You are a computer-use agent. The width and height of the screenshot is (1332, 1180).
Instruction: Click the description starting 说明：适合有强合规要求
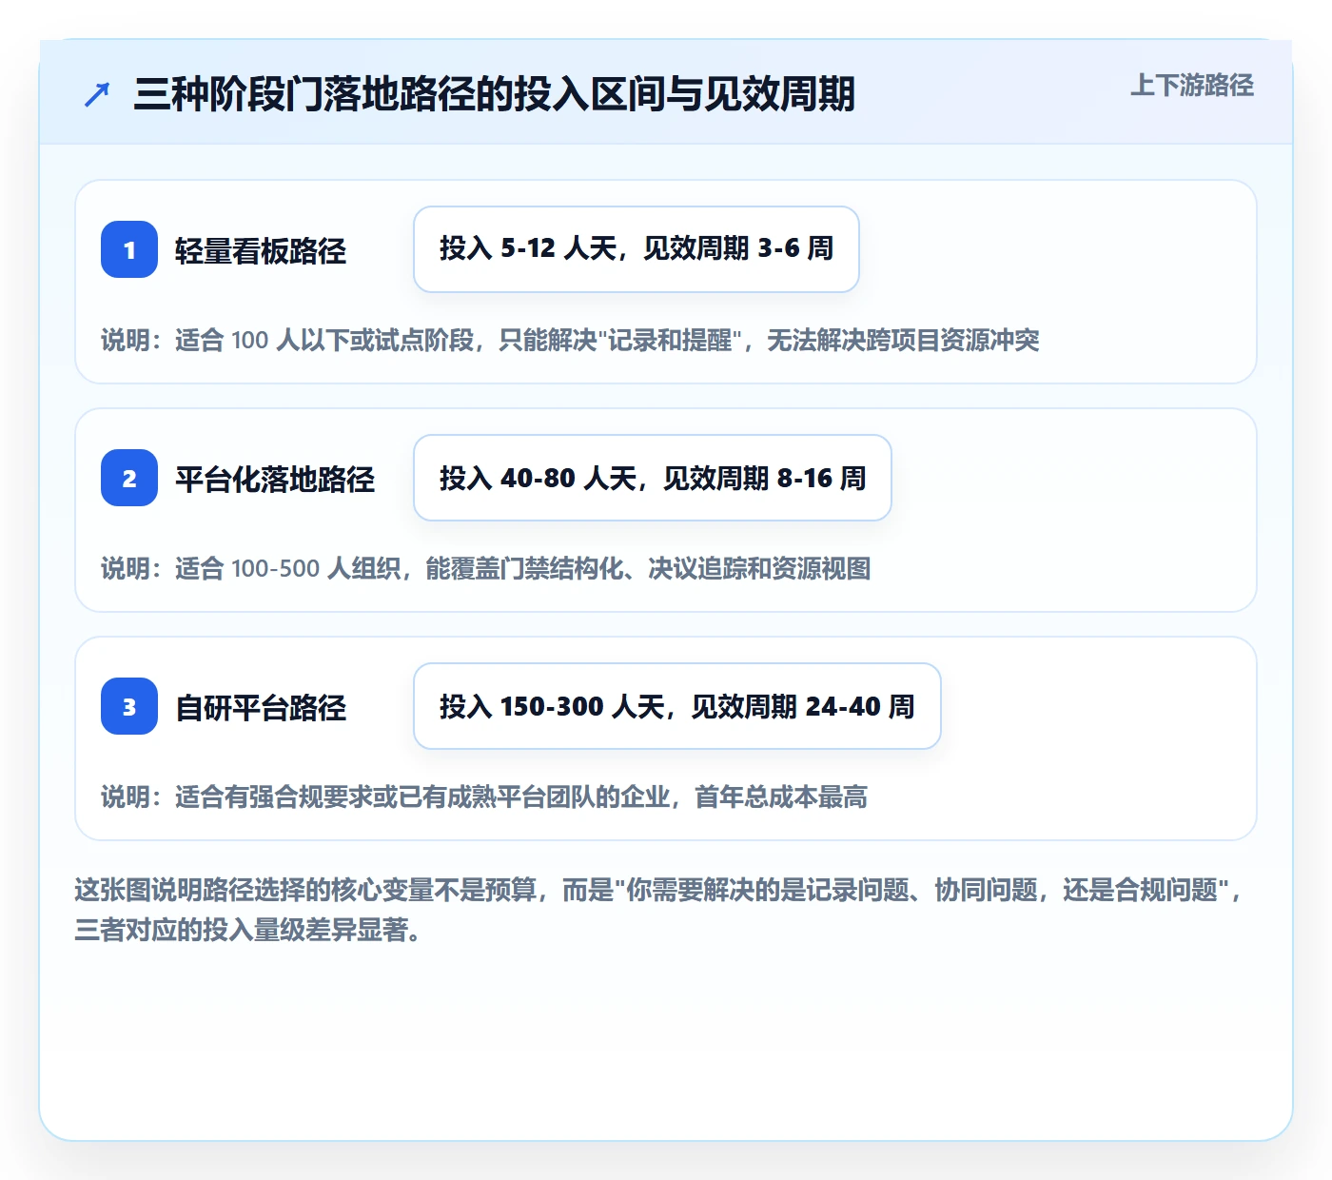(484, 796)
